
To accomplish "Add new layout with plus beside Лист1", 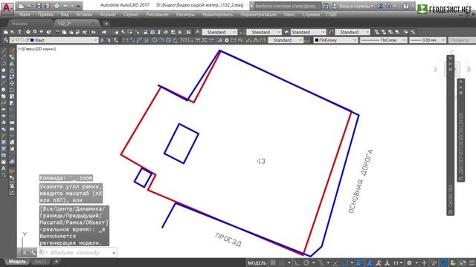I will 57,261.
